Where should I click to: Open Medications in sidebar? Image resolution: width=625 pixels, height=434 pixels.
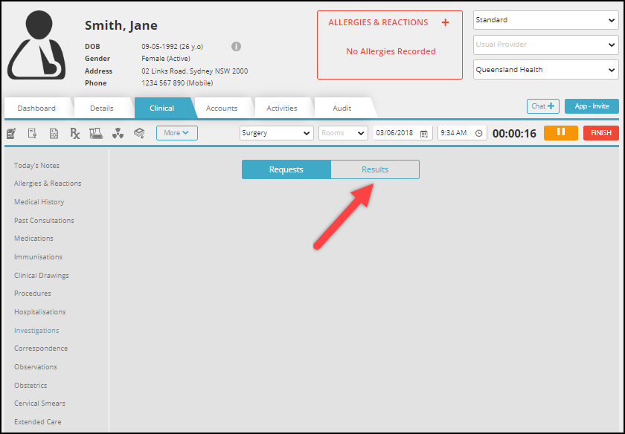click(x=34, y=238)
